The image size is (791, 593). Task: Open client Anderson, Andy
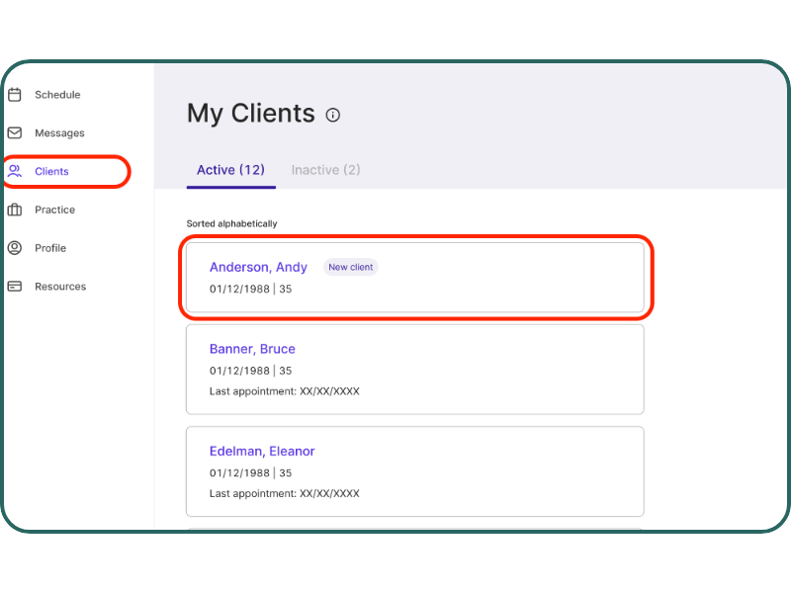coord(258,267)
